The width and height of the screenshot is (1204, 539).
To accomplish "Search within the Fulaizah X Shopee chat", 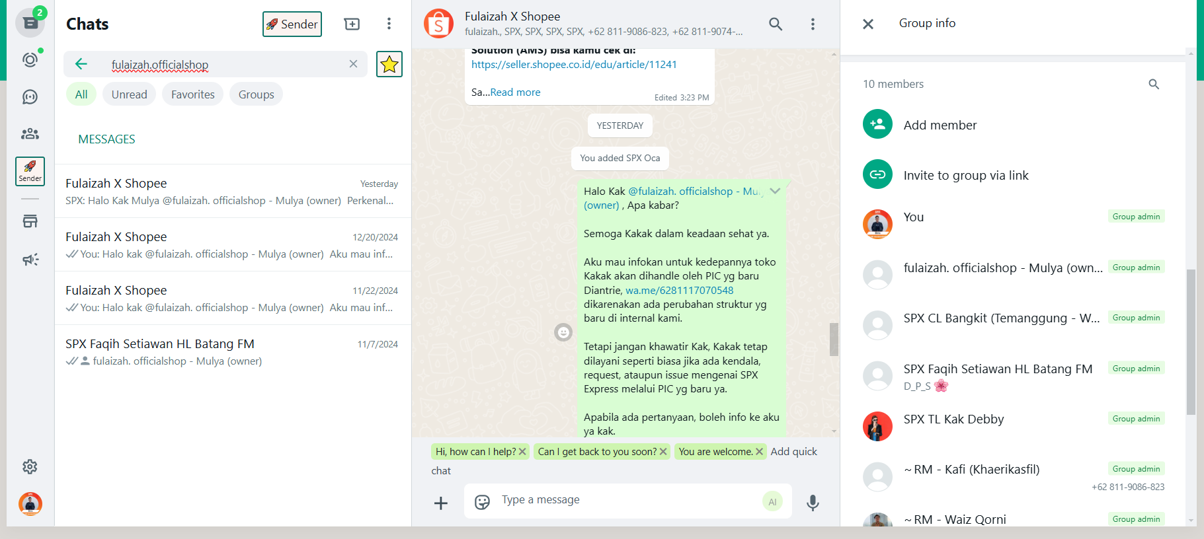I will click(x=776, y=24).
